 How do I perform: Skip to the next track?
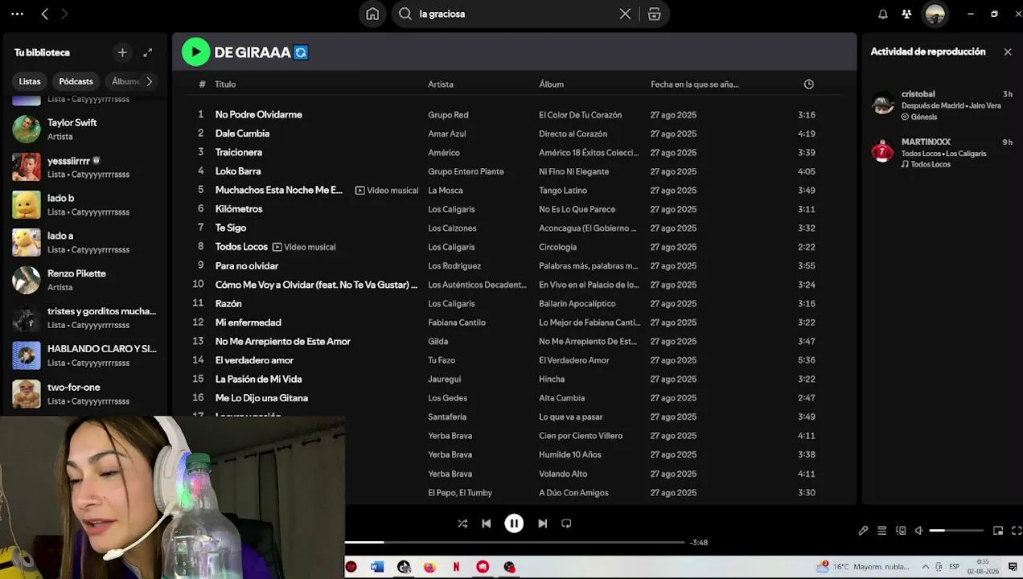[x=542, y=524]
